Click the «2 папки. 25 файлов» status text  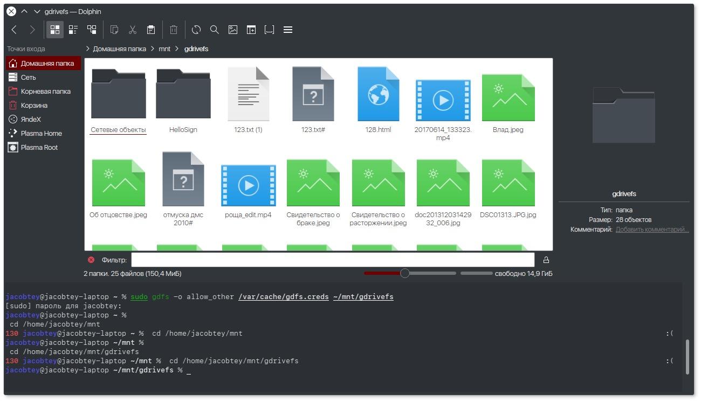[x=133, y=273]
